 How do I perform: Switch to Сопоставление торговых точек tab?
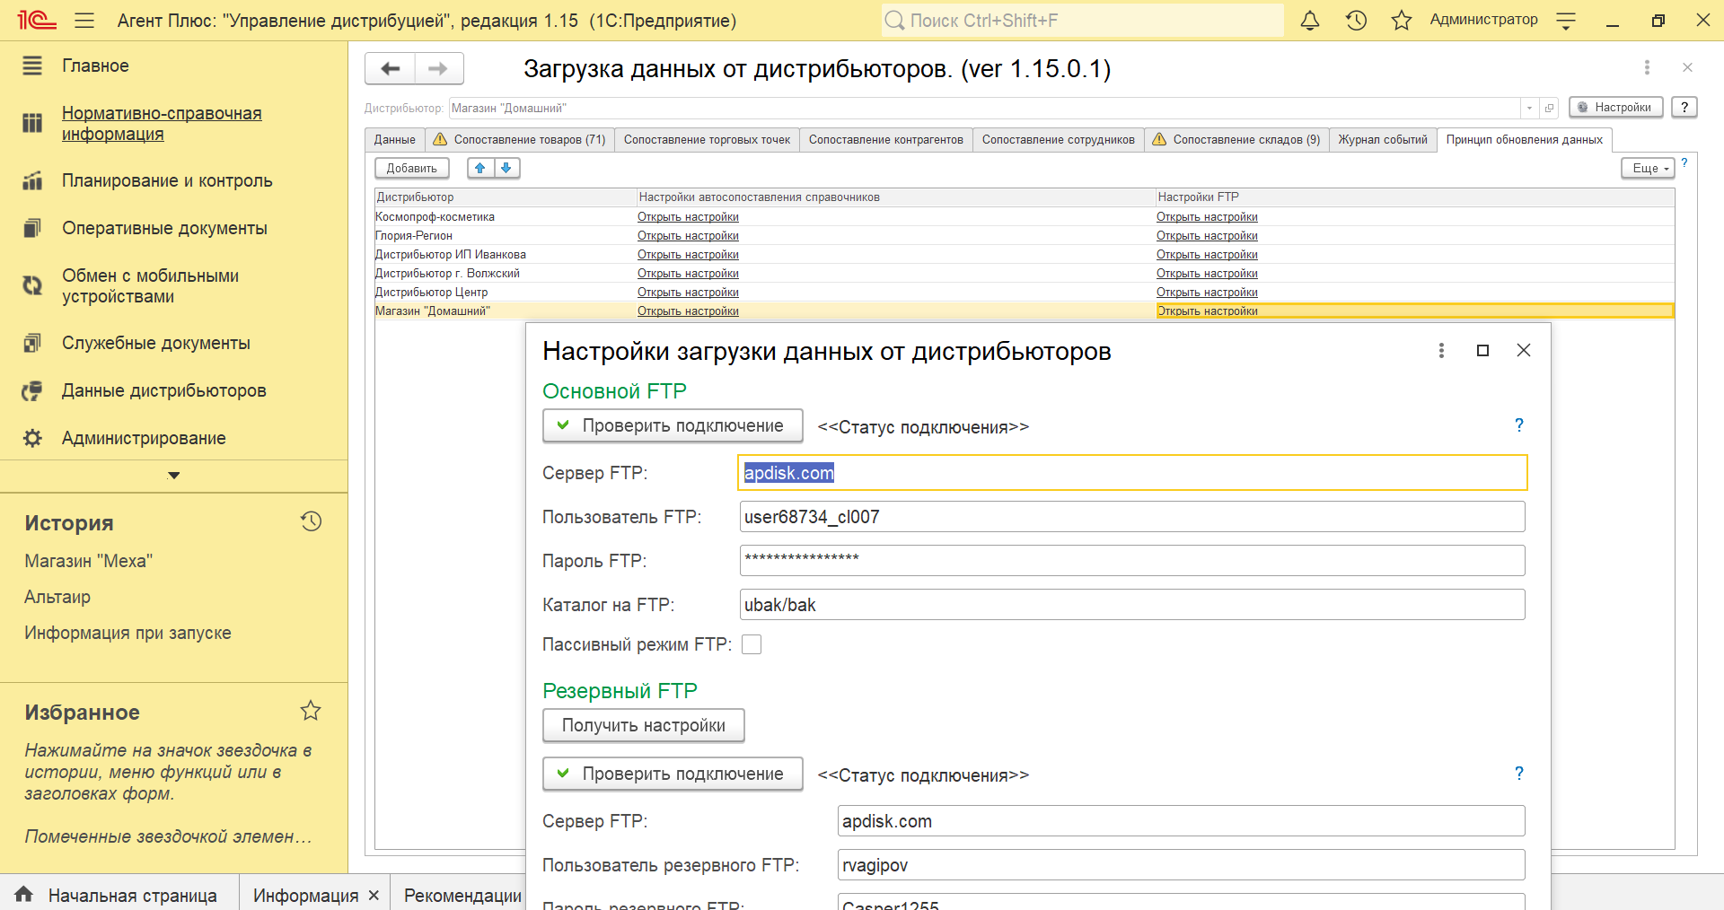(x=707, y=139)
